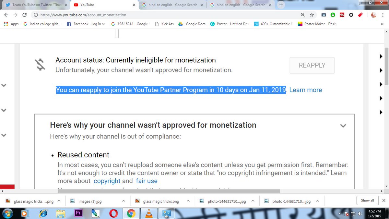Screen dimensions: 389x219
Task: Open the blue feather application in the taskbar
Action: (96, 213)
